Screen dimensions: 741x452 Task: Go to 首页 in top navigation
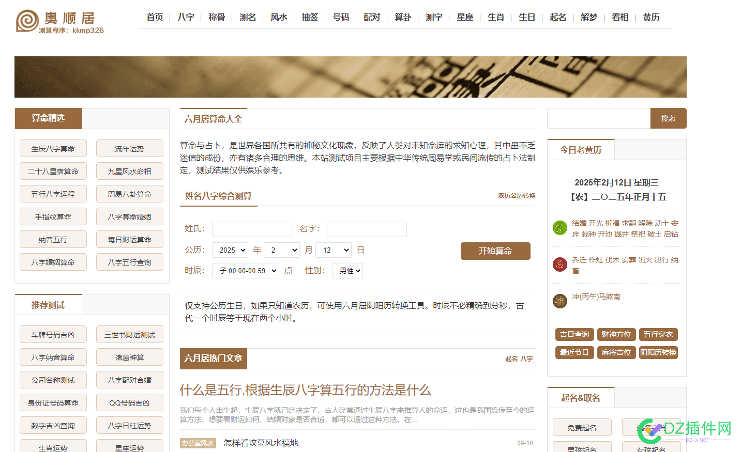coord(155,18)
